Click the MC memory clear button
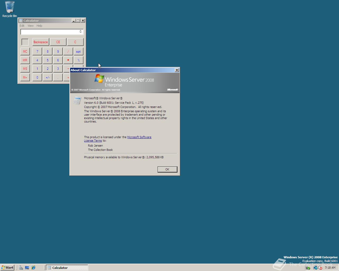339x271 pixels. pyautogui.click(x=25, y=51)
